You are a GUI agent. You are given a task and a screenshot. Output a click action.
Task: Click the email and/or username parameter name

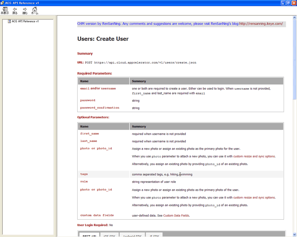click(x=98, y=89)
